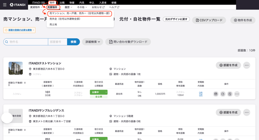Switch to the 内見 tab

pos(82,3)
